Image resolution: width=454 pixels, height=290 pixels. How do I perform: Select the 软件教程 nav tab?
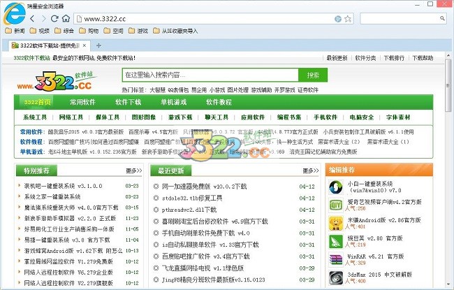pyautogui.click(x=219, y=102)
